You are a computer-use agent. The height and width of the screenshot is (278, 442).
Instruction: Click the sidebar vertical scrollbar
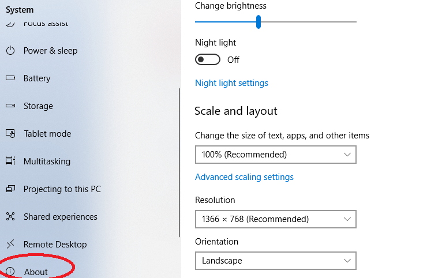(179, 163)
